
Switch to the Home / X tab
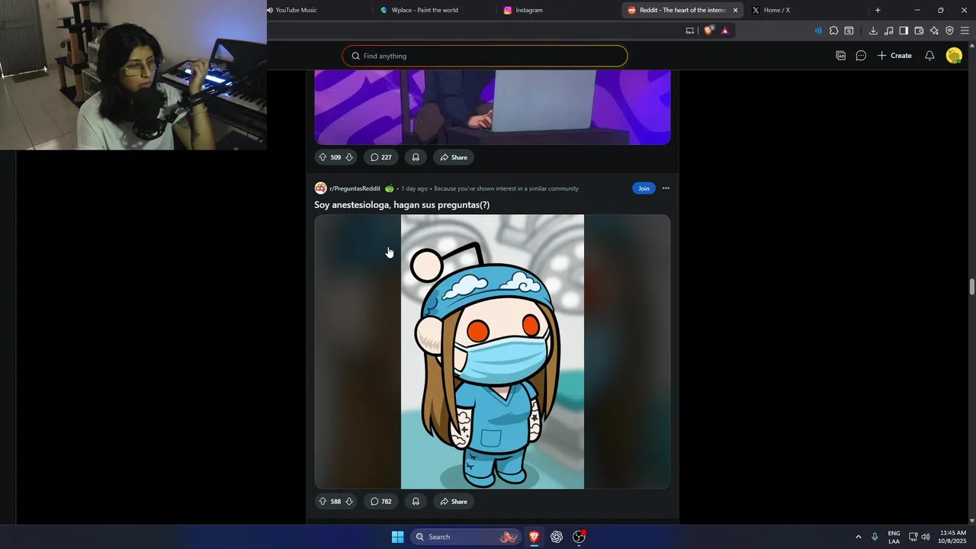[x=804, y=10]
